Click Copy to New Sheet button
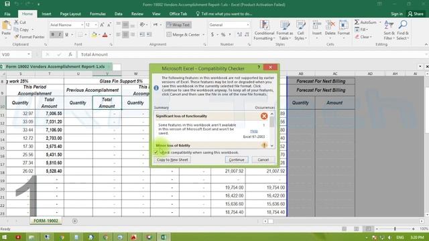This screenshot has width=429, height=241. (172, 160)
